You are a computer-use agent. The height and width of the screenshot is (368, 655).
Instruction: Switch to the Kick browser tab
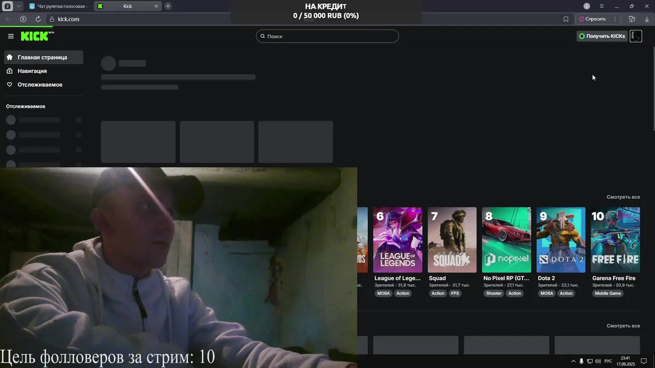click(x=127, y=6)
